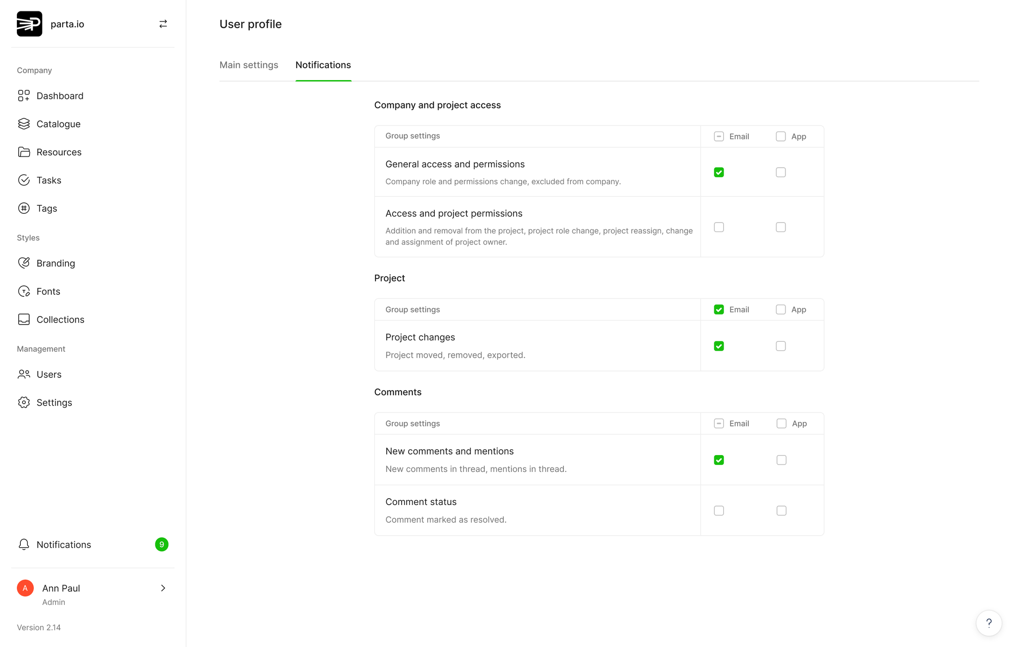The width and height of the screenshot is (1013, 647).
Task: Enable Email for Access and project permissions
Action: pyautogui.click(x=719, y=227)
